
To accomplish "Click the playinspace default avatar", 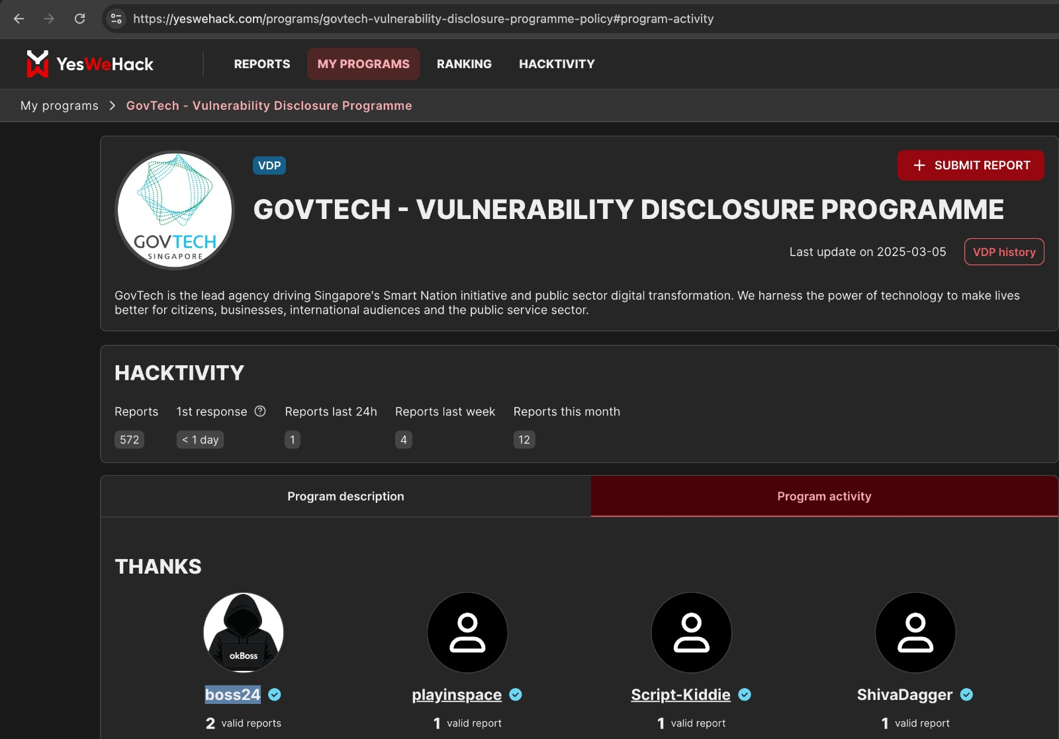I will [467, 632].
